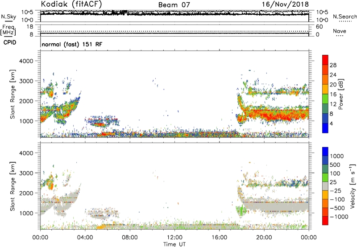The width and height of the screenshot is (357, 247).
Task: Click the date "16/Nov/2018"
Action: pyautogui.click(x=285, y=4)
